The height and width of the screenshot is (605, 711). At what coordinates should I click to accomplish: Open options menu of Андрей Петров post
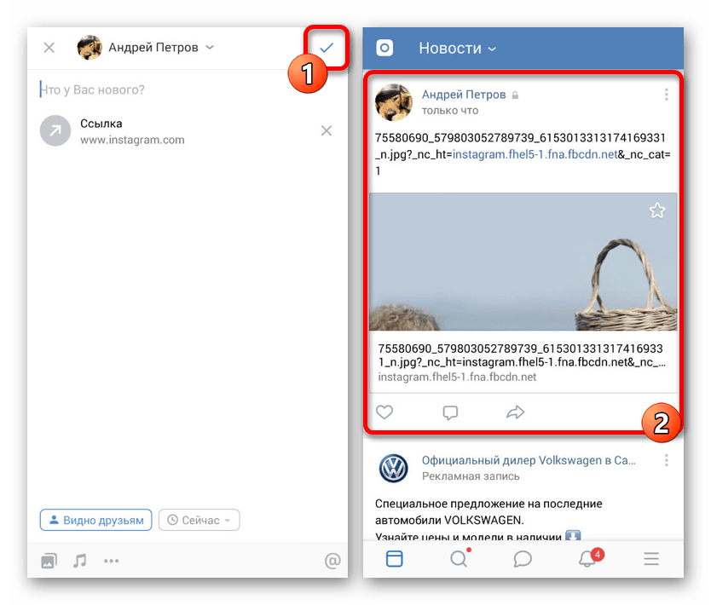[666, 95]
